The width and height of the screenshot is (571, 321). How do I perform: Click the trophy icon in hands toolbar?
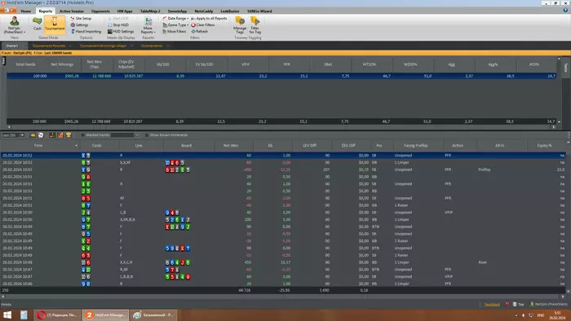point(69,135)
